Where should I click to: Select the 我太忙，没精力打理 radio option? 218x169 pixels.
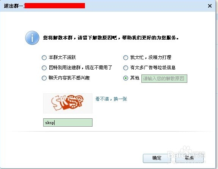(x=125, y=57)
